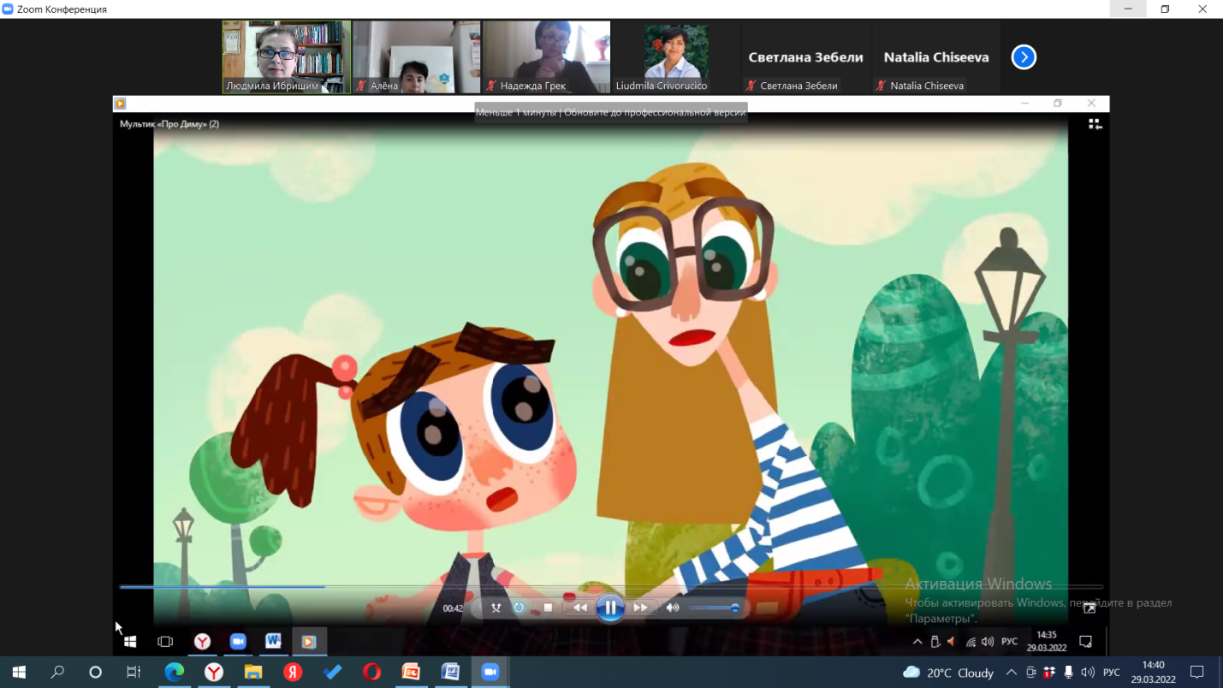Image resolution: width=1223 pixels, height=688 pixels.
Task: Click the rewind/previous button in the player
Action: point(580,608)
